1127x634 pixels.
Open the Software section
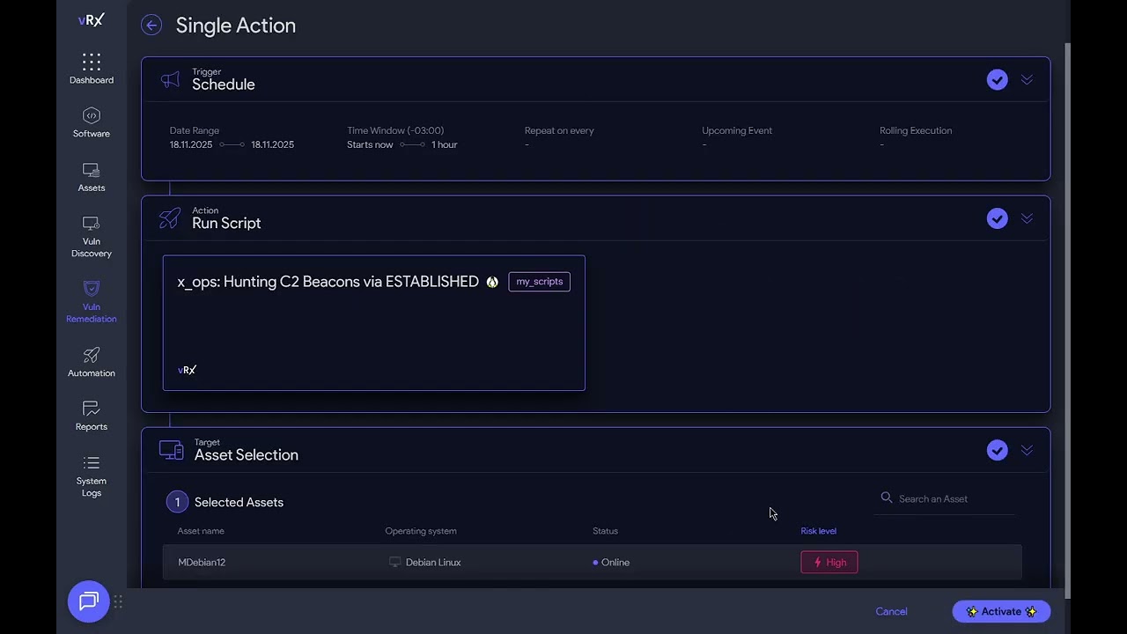tap(92, 122)
